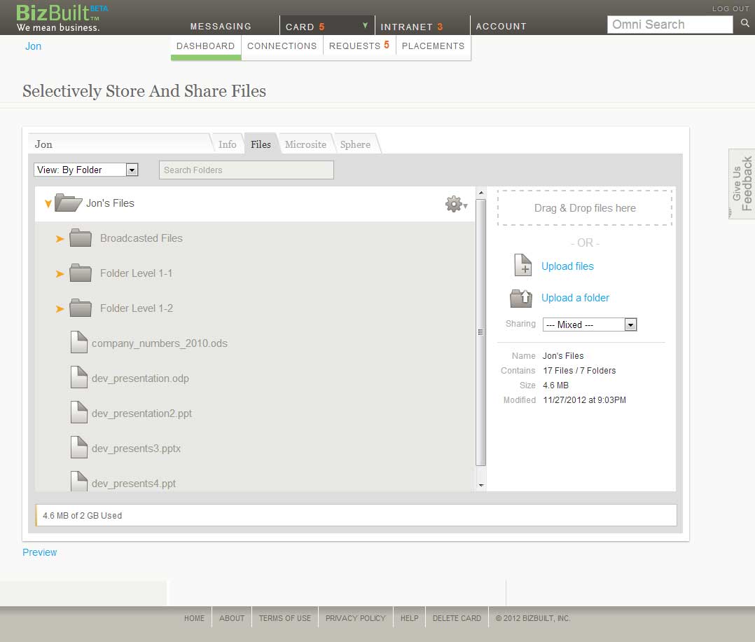This screenshot has width=755, height=642.
Task: Click HELP in the footer
Action: [409, 618]
